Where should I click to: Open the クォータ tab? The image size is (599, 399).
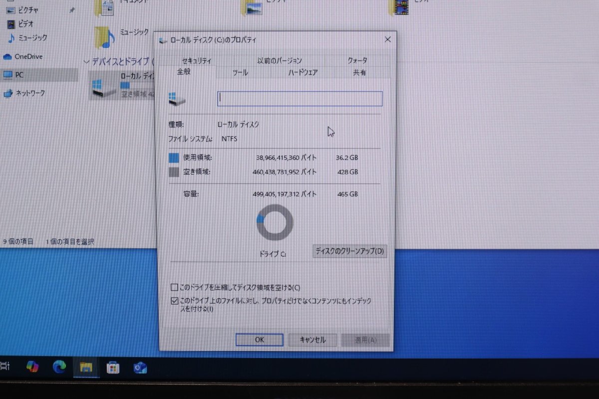pyautogui.click(x=357, y=60)
